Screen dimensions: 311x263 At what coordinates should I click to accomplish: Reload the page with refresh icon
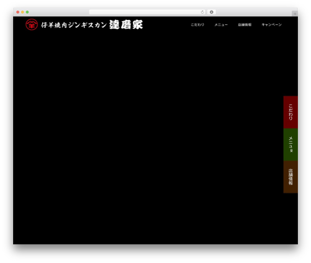point(202,12)
